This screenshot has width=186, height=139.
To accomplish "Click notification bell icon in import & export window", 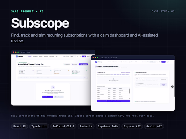I will pyautogui.click(x=160, y=62).
